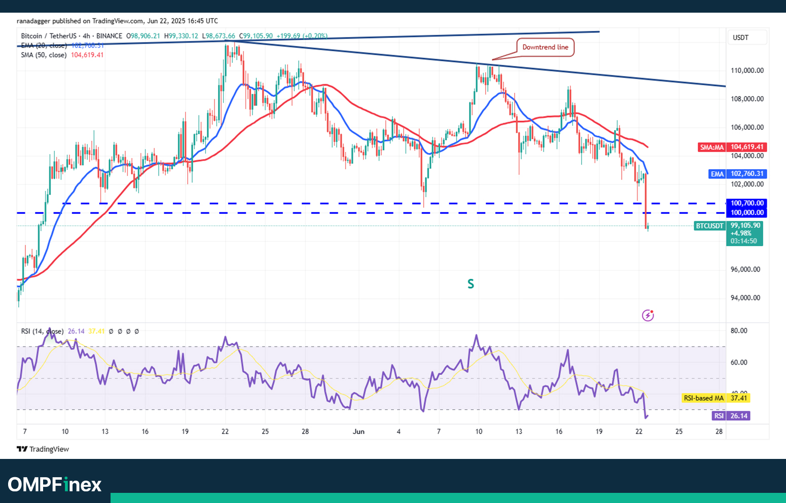786x503 pixels.
Task: Click the ranadagger published on TradingView.com text
Action: point(80,21)
